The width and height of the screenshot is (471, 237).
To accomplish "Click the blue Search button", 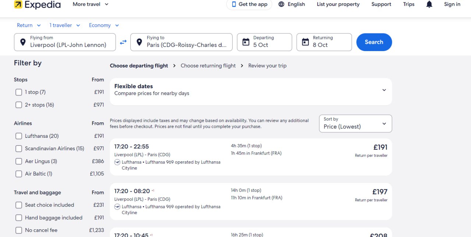I will coord(374,42).
